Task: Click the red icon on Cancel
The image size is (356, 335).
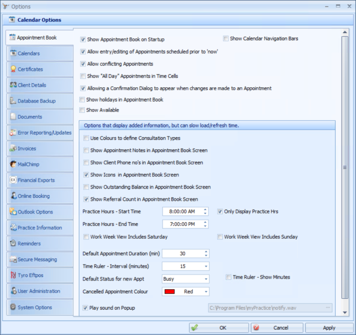Action: point(256,327)
